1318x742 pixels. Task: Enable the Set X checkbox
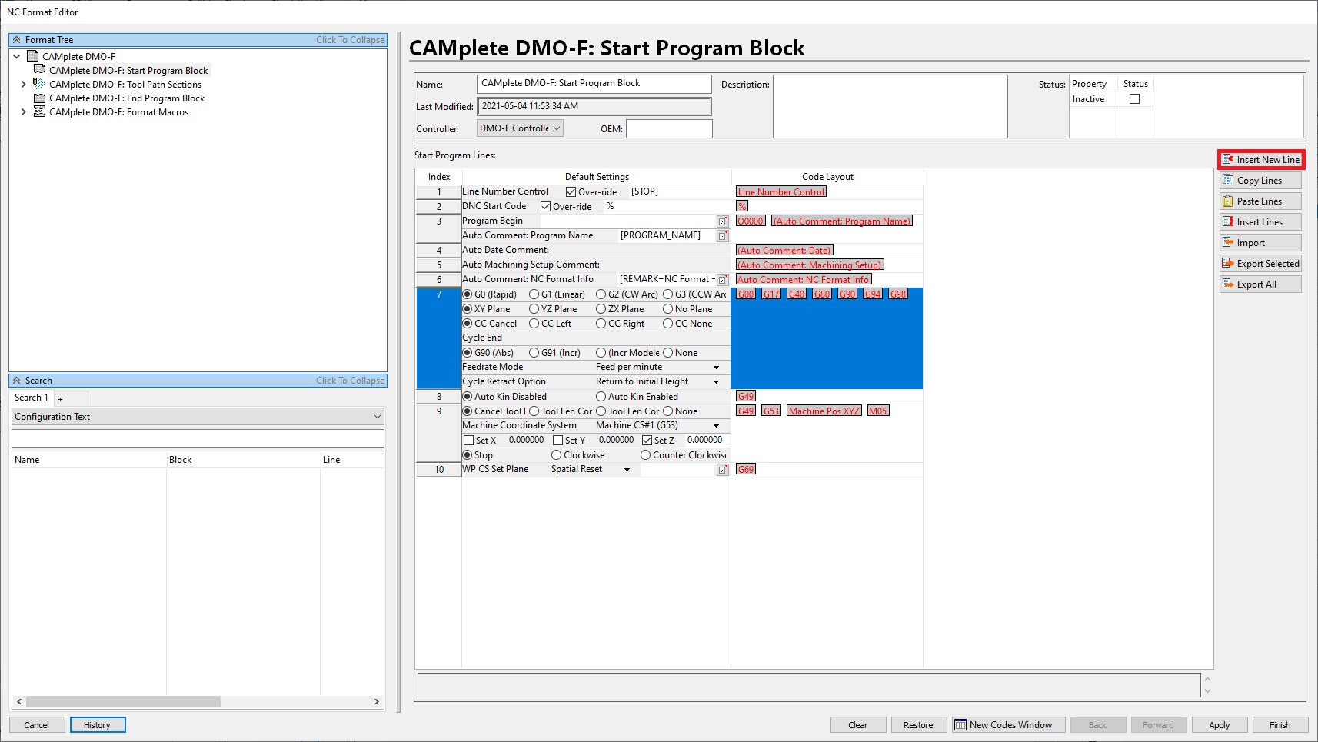coord(469,441)
